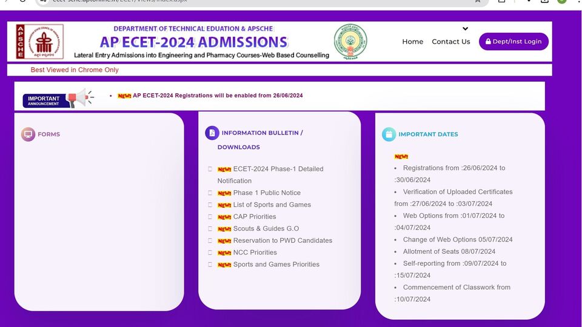Click 'Change of Web Options 05/07/2024' entry
Viewport: 582px width, 327px height.
(458, 240)
